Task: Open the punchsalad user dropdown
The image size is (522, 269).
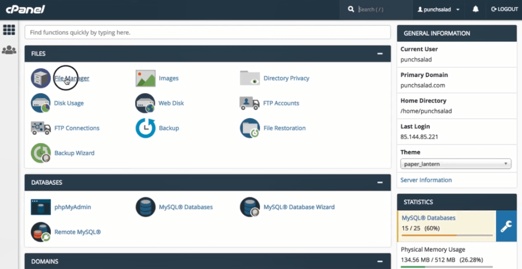Action: (439, 10)
